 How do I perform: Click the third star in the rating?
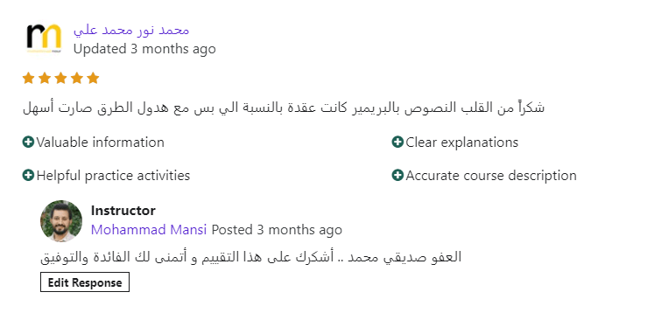click(61, 78)
